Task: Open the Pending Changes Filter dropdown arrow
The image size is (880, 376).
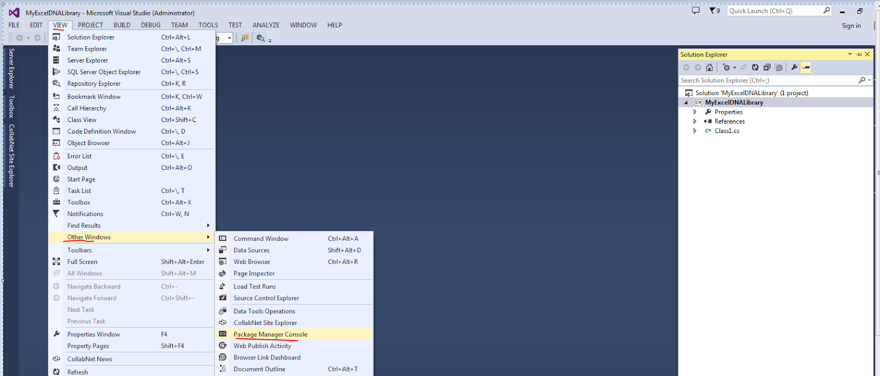Action: [x=734, y=68]
